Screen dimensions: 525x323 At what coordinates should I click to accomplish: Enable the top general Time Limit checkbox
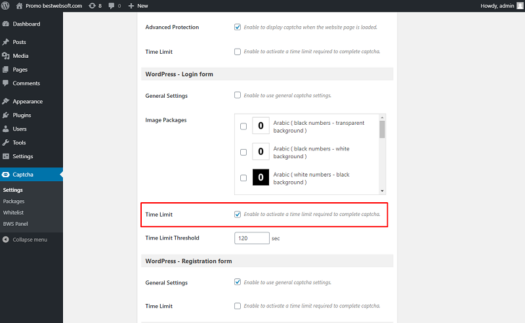(238, 52)
